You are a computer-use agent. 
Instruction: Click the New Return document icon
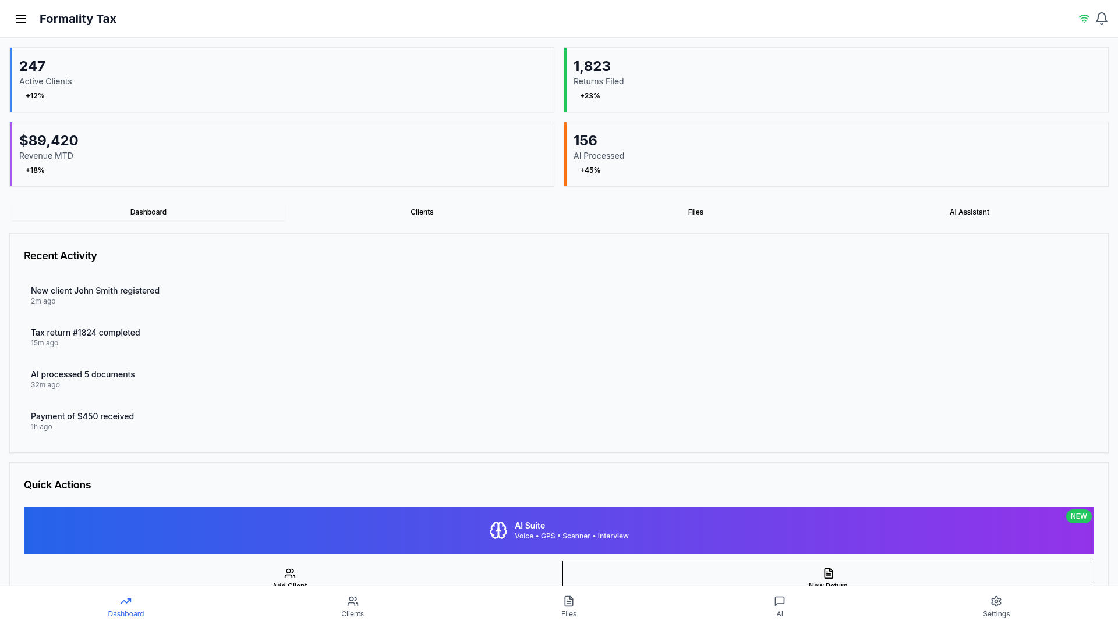coord(828,573)
